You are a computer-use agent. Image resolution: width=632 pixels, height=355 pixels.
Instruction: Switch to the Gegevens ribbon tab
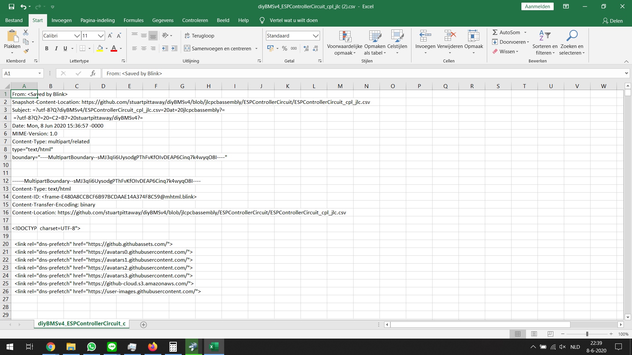point(163,20)
